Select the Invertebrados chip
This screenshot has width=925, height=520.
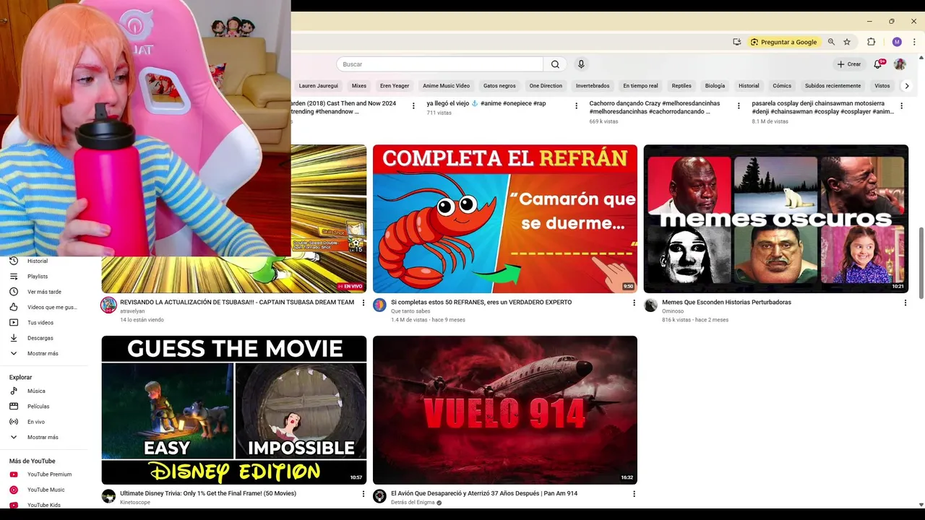point(593,86)
